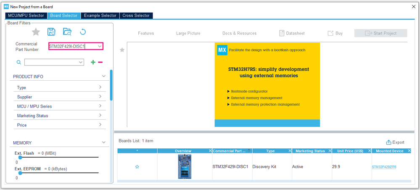Screen dimensions: 420x190
Task: Click the Buy external link icon
Action: coord(330,33)
